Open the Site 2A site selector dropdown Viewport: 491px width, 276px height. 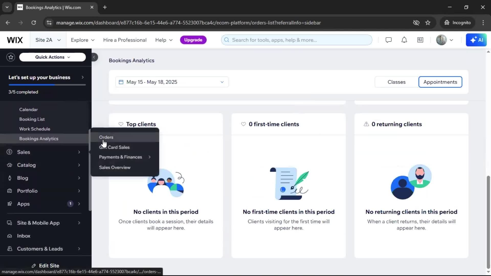tap(48, 40)
